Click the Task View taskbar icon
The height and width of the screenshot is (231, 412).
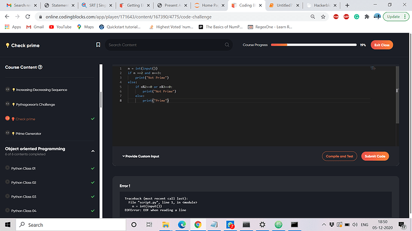tap(149, 224)
